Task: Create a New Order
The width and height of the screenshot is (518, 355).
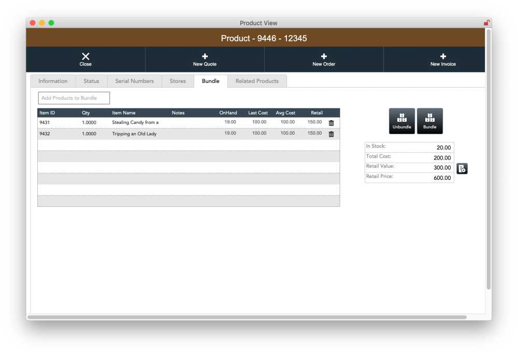Action: (x=324, y=60)
